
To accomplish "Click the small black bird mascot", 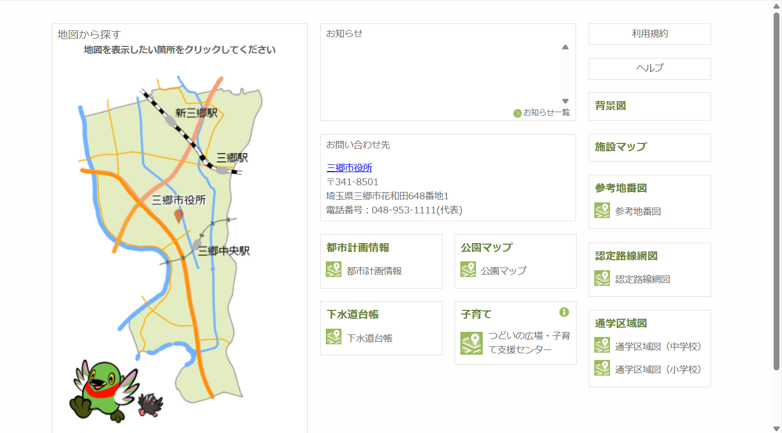I will pos(151,405).
